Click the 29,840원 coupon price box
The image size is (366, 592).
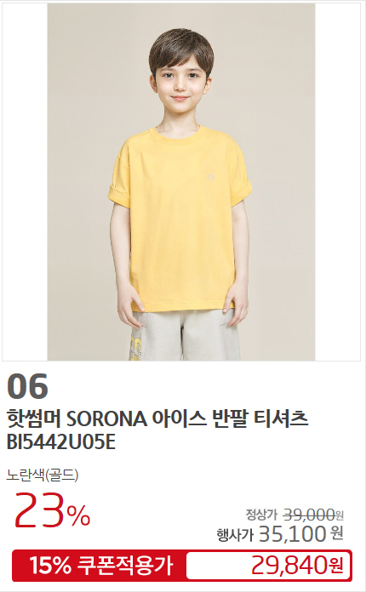[x=269, y=566]
